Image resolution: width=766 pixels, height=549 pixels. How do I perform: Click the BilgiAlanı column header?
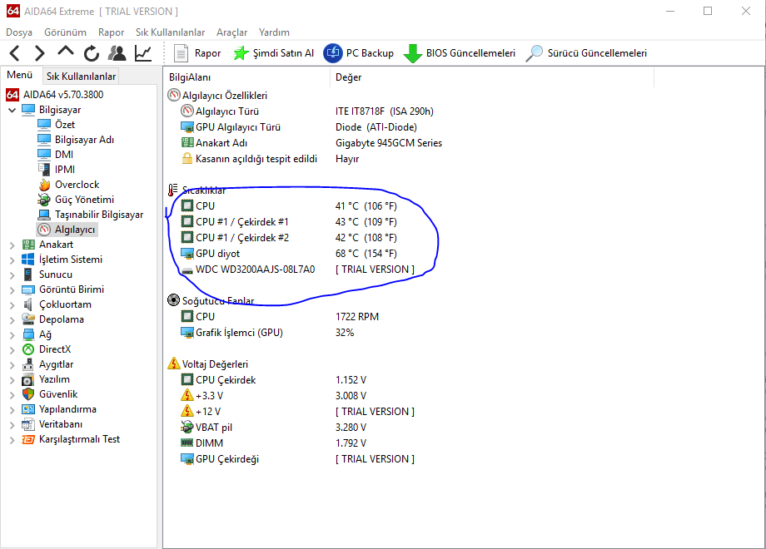247,77
